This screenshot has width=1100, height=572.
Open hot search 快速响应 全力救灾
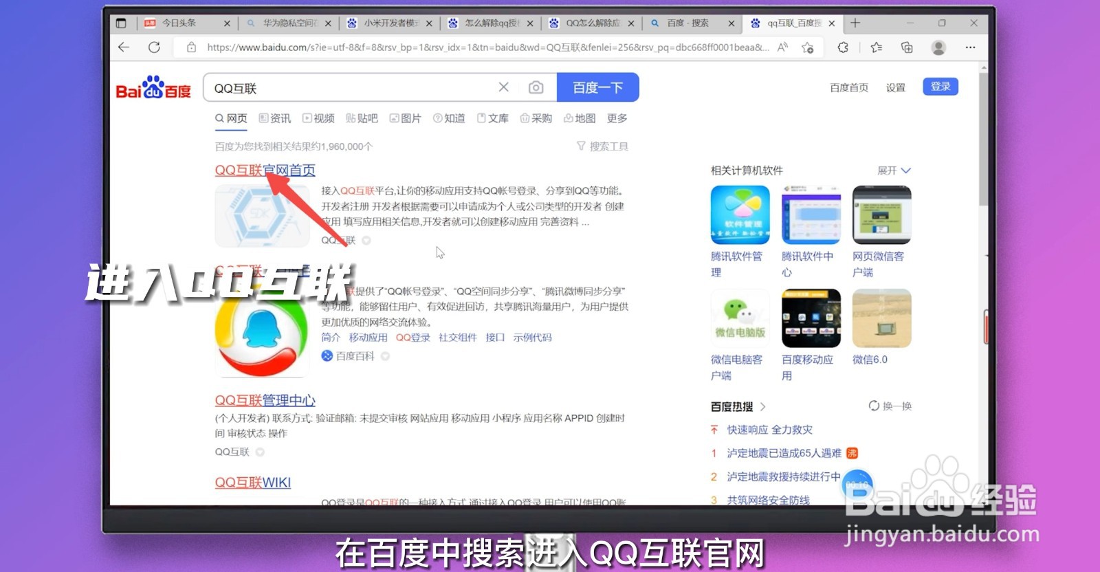pos(769,430)
